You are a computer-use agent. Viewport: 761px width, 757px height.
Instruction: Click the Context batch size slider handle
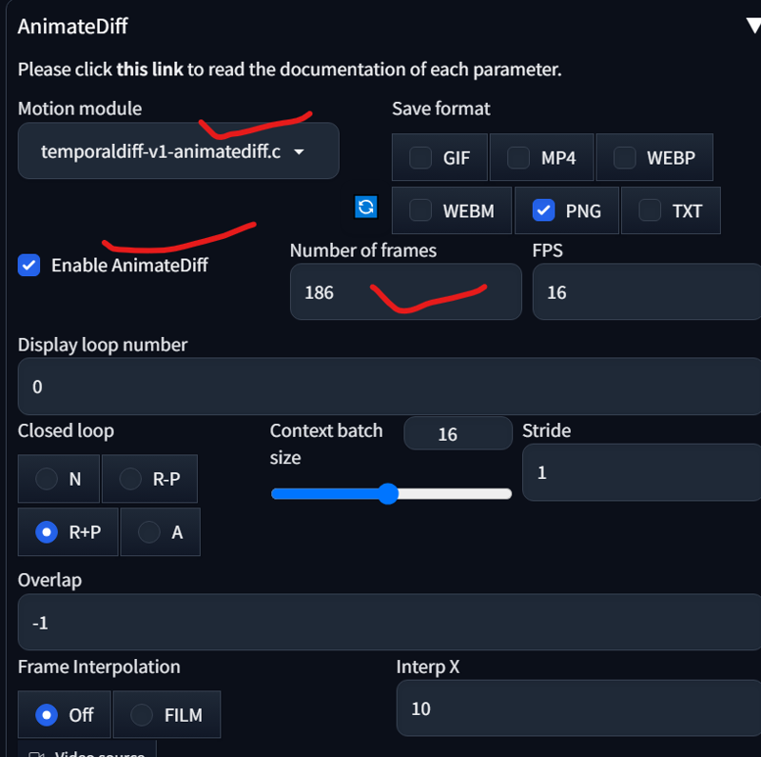click(x=388, y=493)
